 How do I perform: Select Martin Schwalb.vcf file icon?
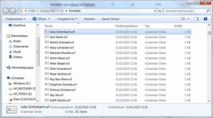click(x=47, y=42)
